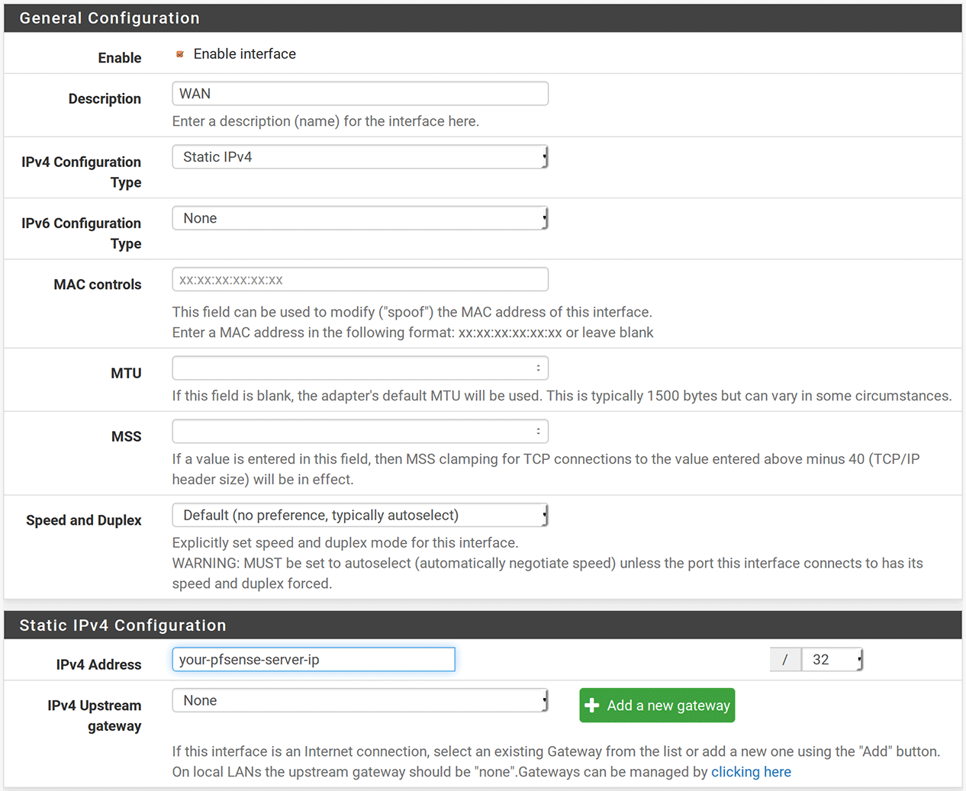This screenshot has height=791, width=966.
Task: Click the dropdown arrow on IPv4 Configuration Type
Action: pyautogui.click(x=543, y=156)
